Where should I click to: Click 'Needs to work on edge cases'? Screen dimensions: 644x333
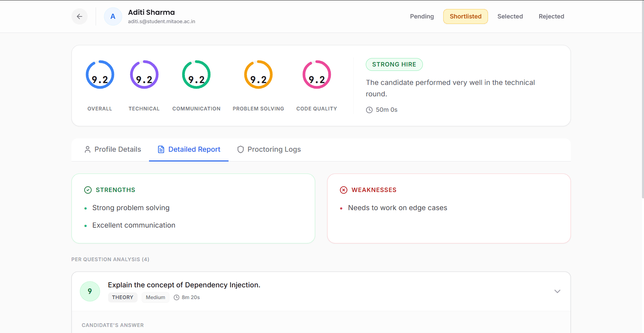click(398, 208)
